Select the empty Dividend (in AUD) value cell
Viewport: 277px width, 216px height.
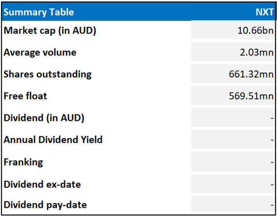[x=233, y=117]
